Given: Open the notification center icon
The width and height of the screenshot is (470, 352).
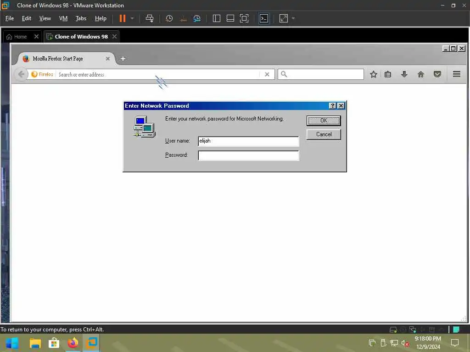Looking at the screenshot, I should click(x=455, y=343).
